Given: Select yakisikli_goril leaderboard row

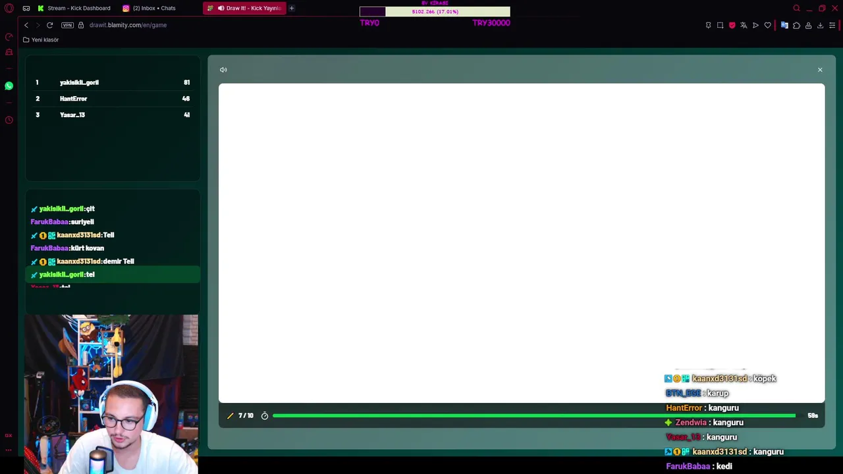Looking at the screenshot, I should click(x=113, y=82).
